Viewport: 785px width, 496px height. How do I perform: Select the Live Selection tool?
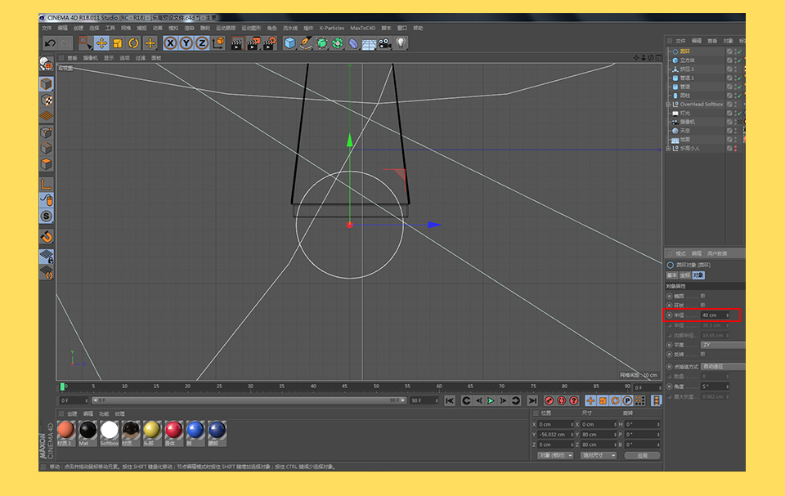coord(85,43)
